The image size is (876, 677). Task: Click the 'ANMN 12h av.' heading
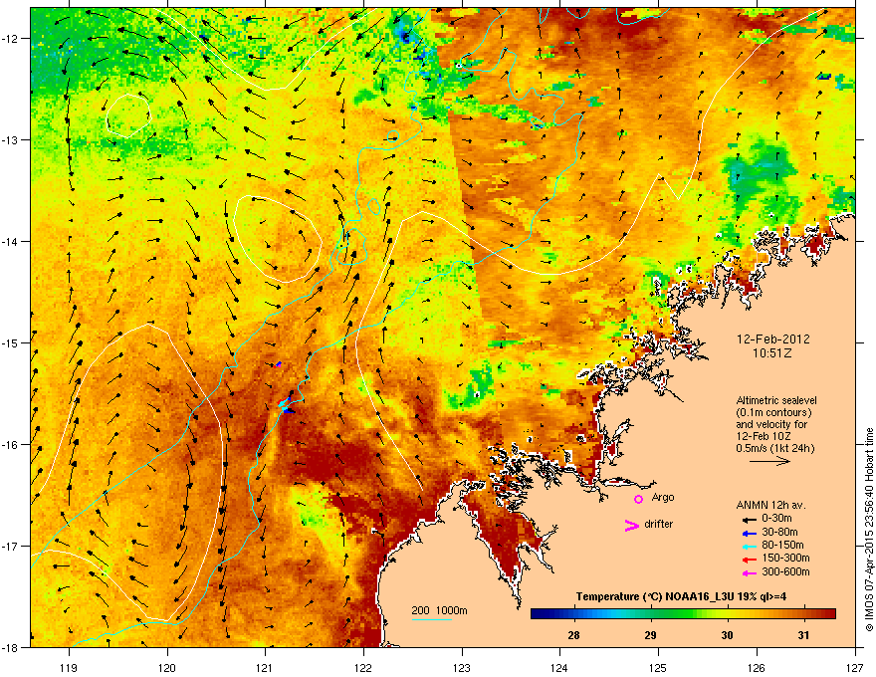[770, 505]
